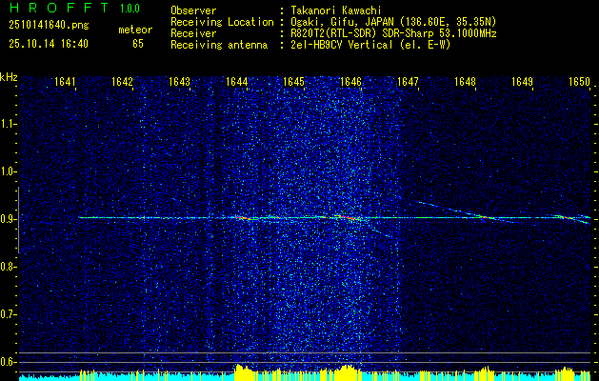Click the 1.1 frequency axis label
The width and height of the screenshot is (599, 381).
[x=8, y=124]
